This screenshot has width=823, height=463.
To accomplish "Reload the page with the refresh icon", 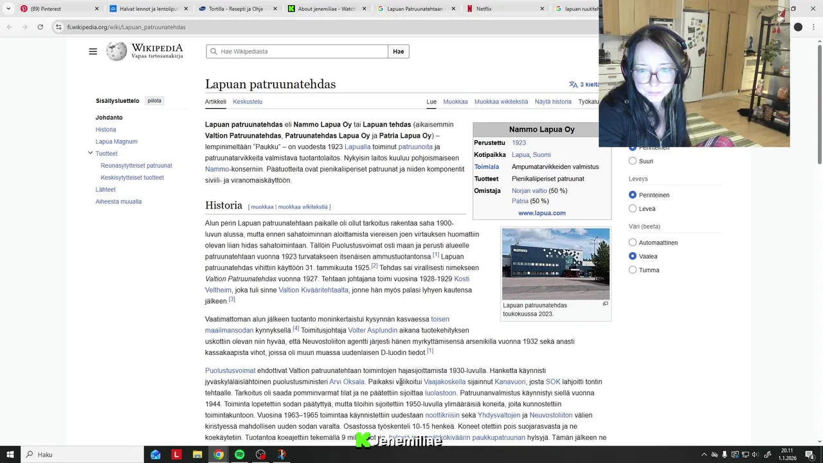I will pyautogui.click(x=40, y=27).
